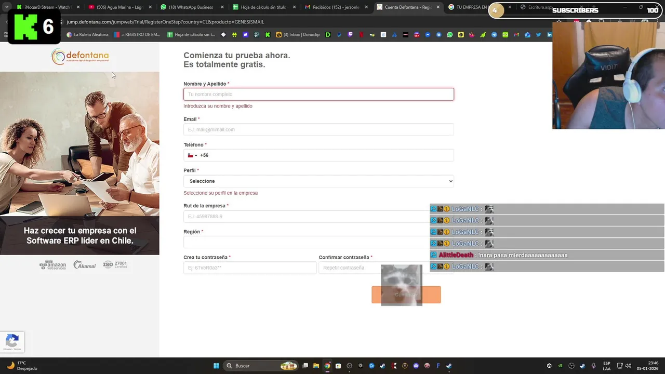Screen dimensions: 665x374
Task: Click the taskbar Buscar search box
Action: 261,366
